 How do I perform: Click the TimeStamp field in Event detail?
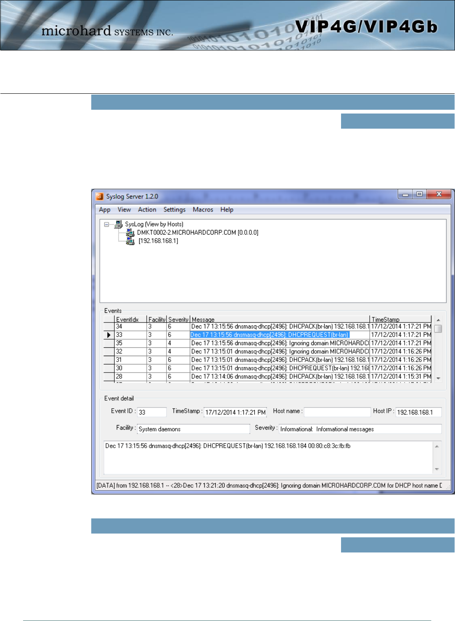(x=235, y=412)
